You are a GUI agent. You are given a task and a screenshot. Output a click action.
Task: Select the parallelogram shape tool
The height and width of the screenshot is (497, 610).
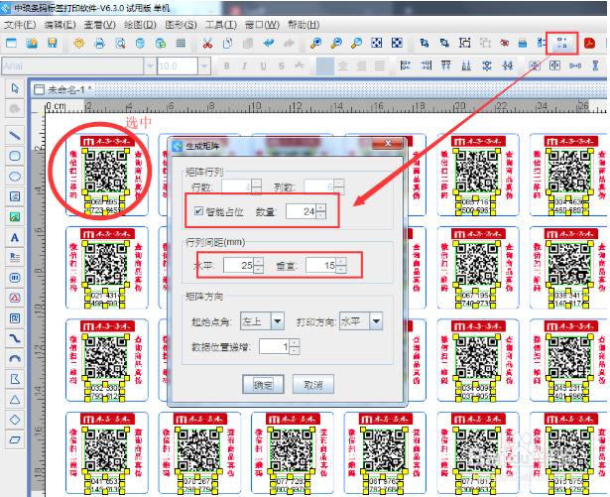point(15,439)
